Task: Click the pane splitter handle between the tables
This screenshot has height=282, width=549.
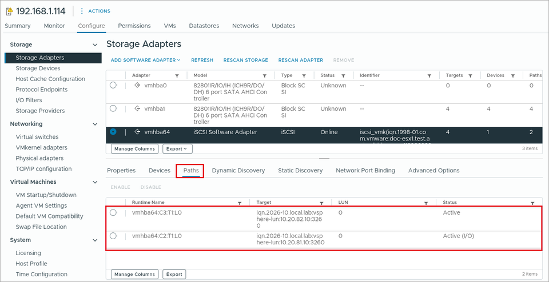Action: tap(324, 159)
